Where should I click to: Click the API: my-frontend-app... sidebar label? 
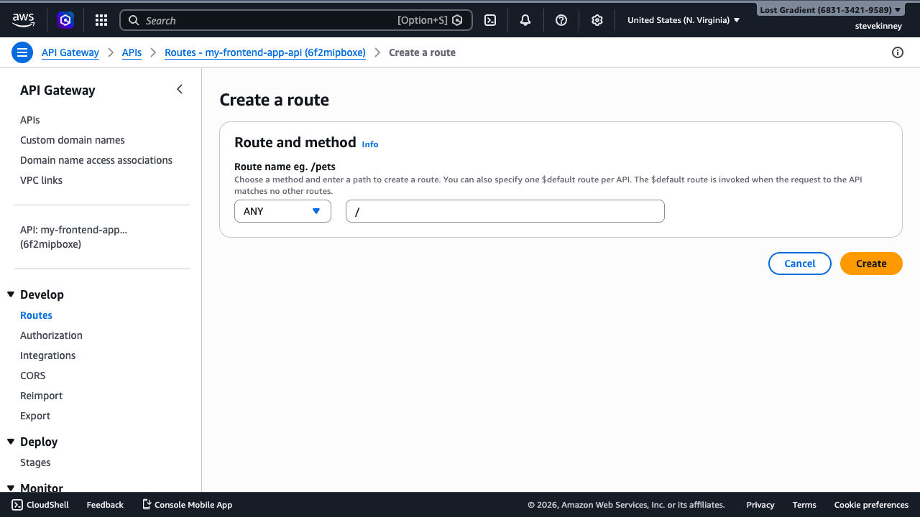click(73, 237)
